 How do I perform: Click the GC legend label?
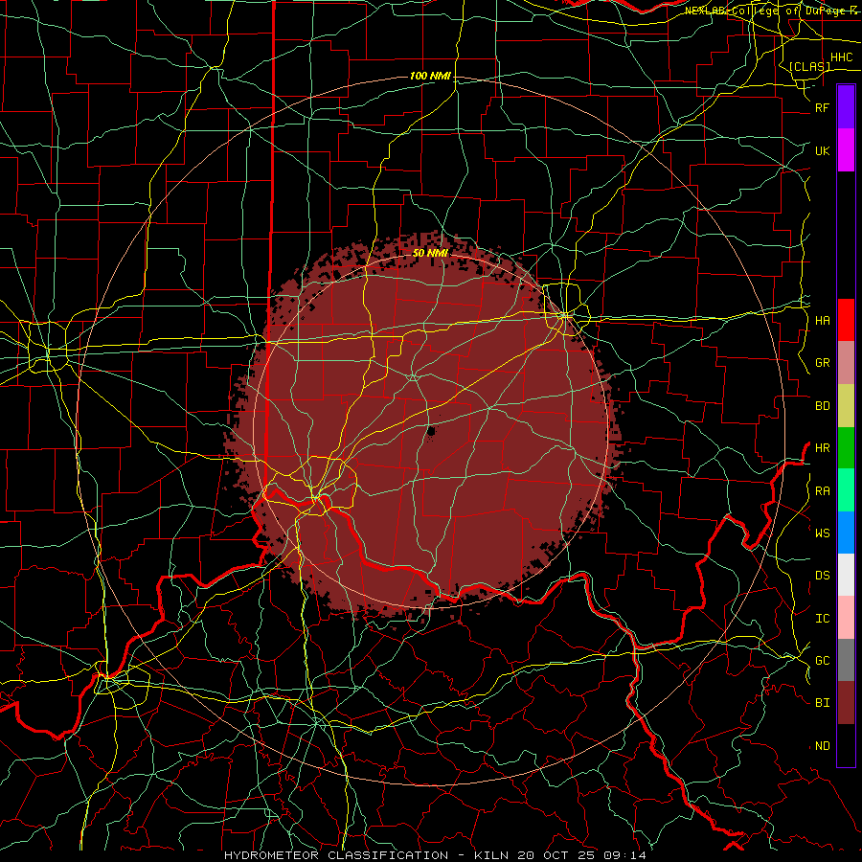(823, 660)
